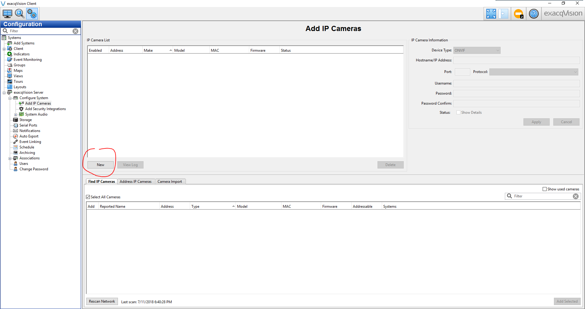Image resolution: width=585 pixels, height=309 pixels.
Task: Open the Protocol dropdown
Action: pyautogui.click(x=534, y=72)
